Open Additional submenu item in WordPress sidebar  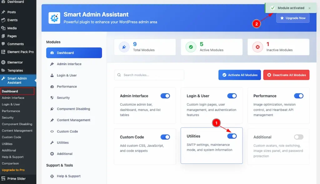tap(9, 150)
